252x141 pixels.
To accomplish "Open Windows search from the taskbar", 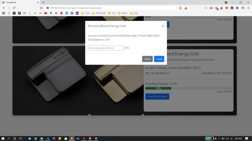I will tap(9, 139).
